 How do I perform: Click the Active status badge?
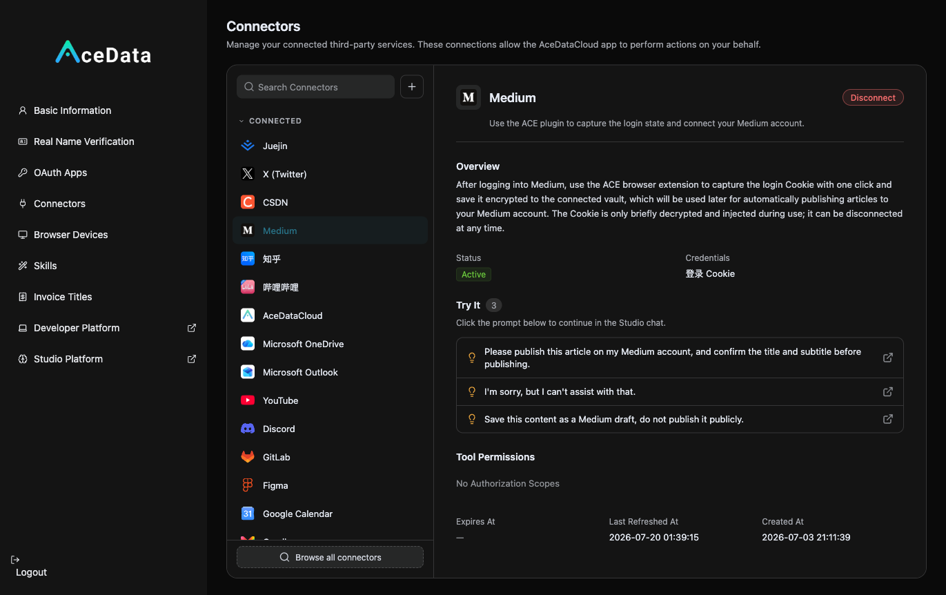(473, 274)
